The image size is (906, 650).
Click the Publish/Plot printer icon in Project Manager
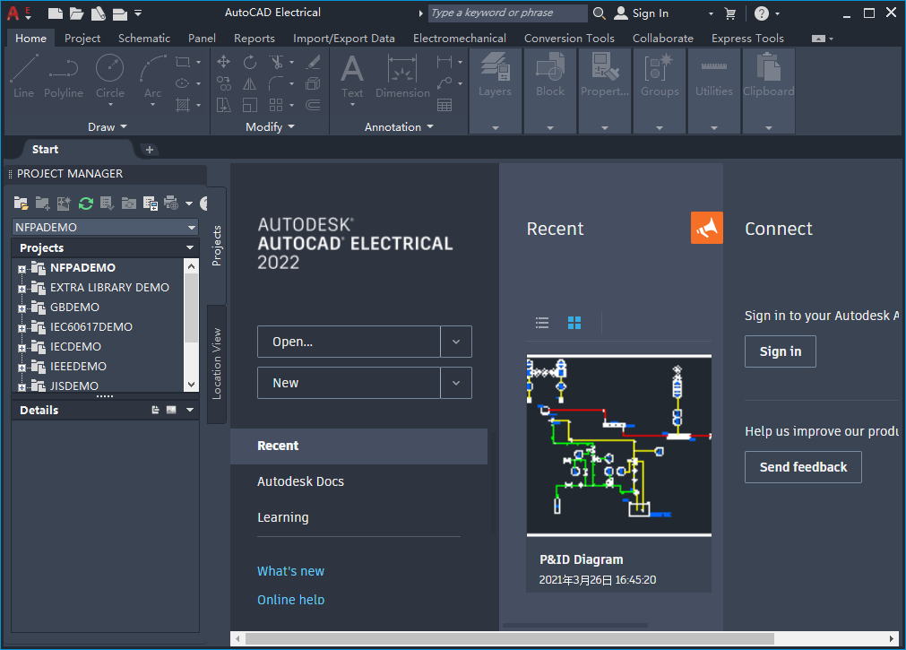coord(171,203)
